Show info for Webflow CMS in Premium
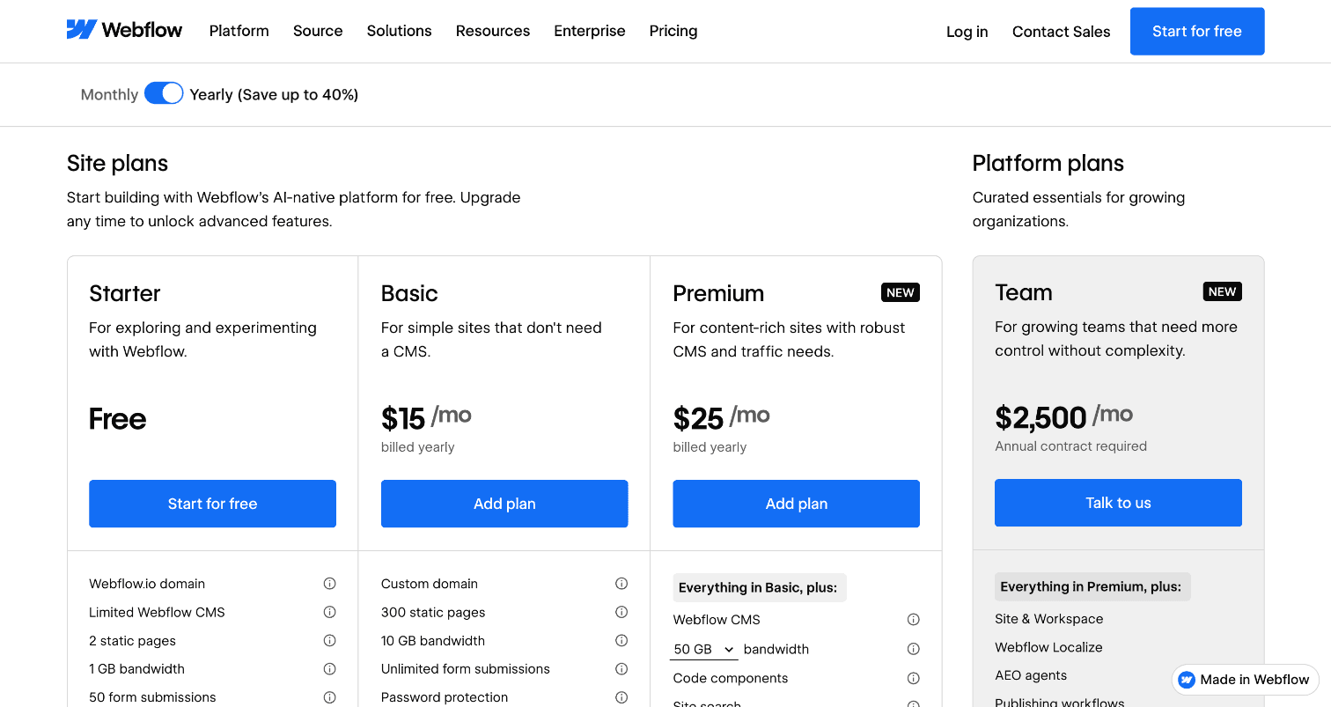The image size is (1331, 707). click(914, 620)
